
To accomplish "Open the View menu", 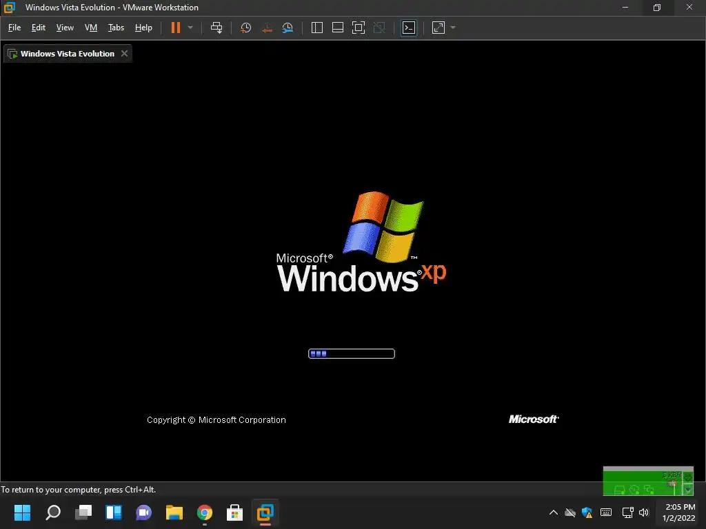I will pos(65,28).
